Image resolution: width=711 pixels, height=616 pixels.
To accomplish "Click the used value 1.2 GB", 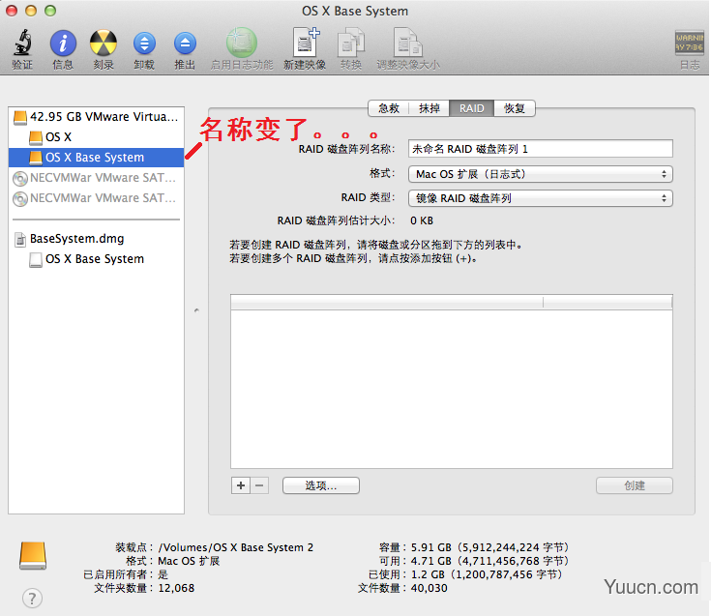I will [x=487, y=574].
